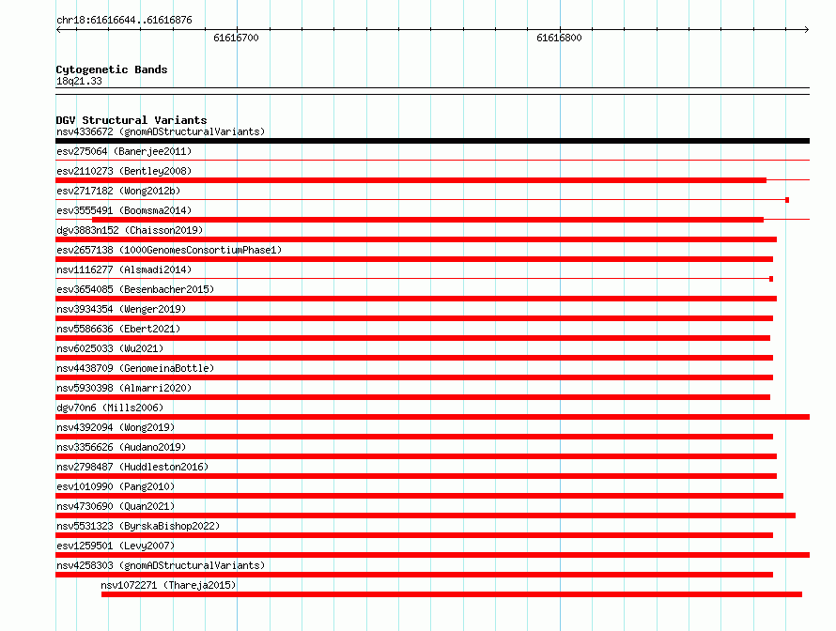Viewport: 836px width, 631px height.
Task: Open variant nsv3934354 (Wenger2019)
Action: (x=121, y=309)
